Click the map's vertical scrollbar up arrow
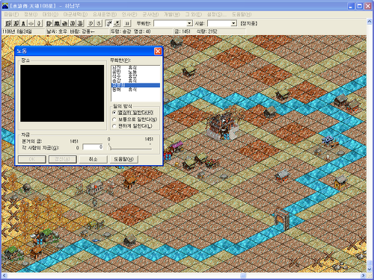Screen dimensions: 374x280 (x=370, y=22)
